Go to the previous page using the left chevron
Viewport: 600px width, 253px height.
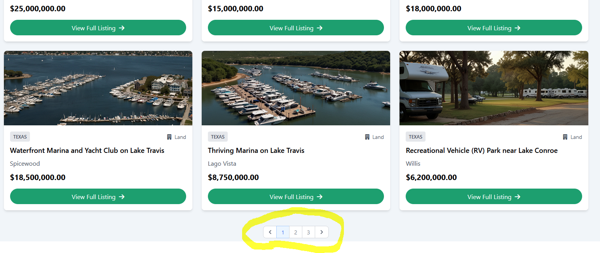pos(270,232)
